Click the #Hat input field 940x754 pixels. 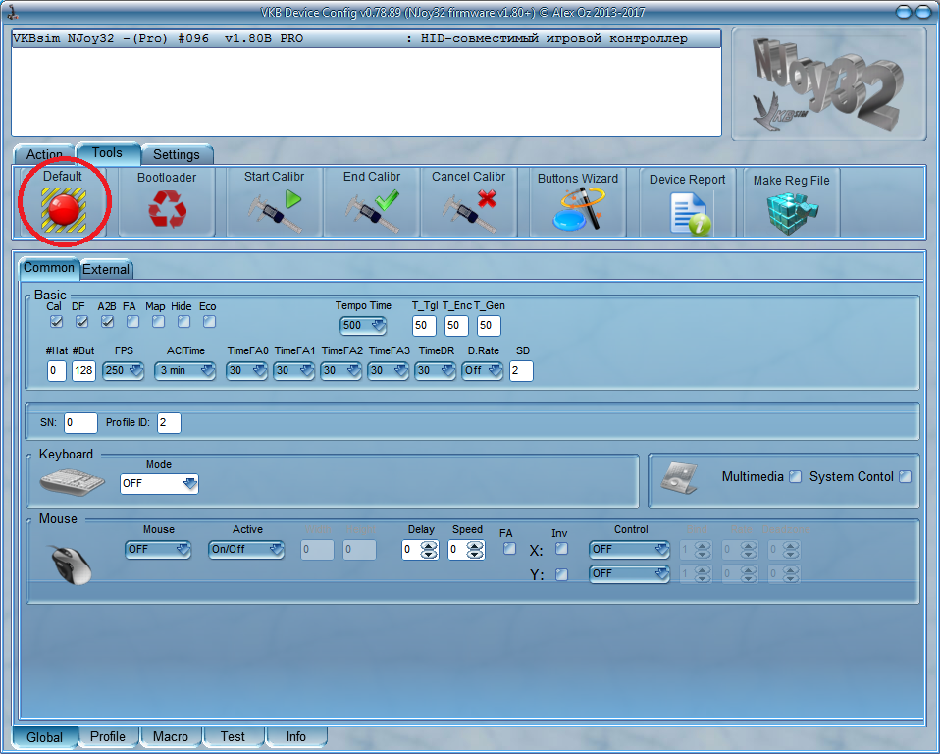[x=56, y=371]
